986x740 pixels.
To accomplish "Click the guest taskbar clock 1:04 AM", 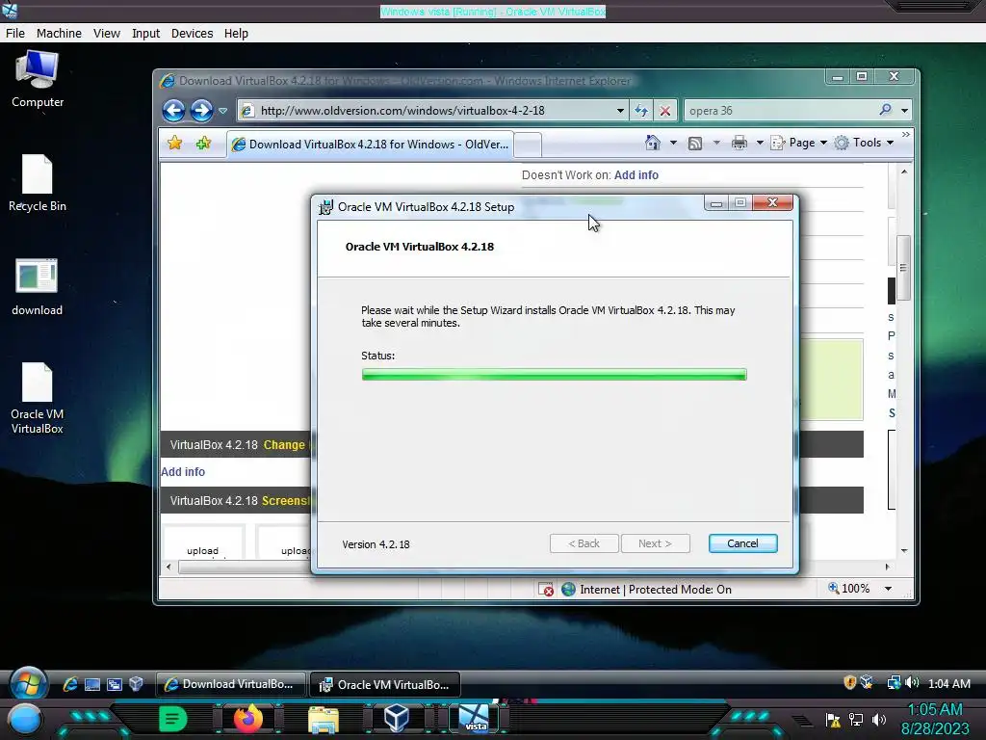I will [x=948, y=683].
